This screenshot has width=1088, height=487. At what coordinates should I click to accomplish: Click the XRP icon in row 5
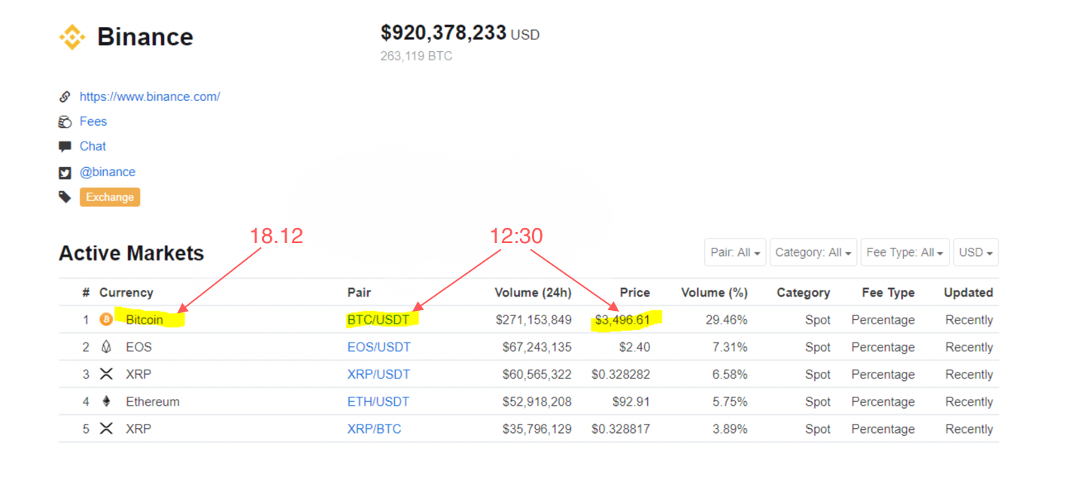coord(106,429)
